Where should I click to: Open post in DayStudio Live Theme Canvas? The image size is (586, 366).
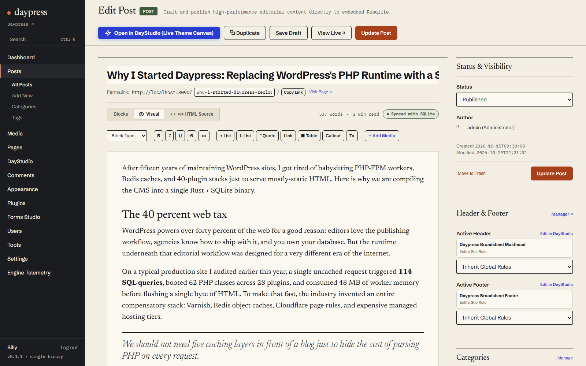pos(159,33)
